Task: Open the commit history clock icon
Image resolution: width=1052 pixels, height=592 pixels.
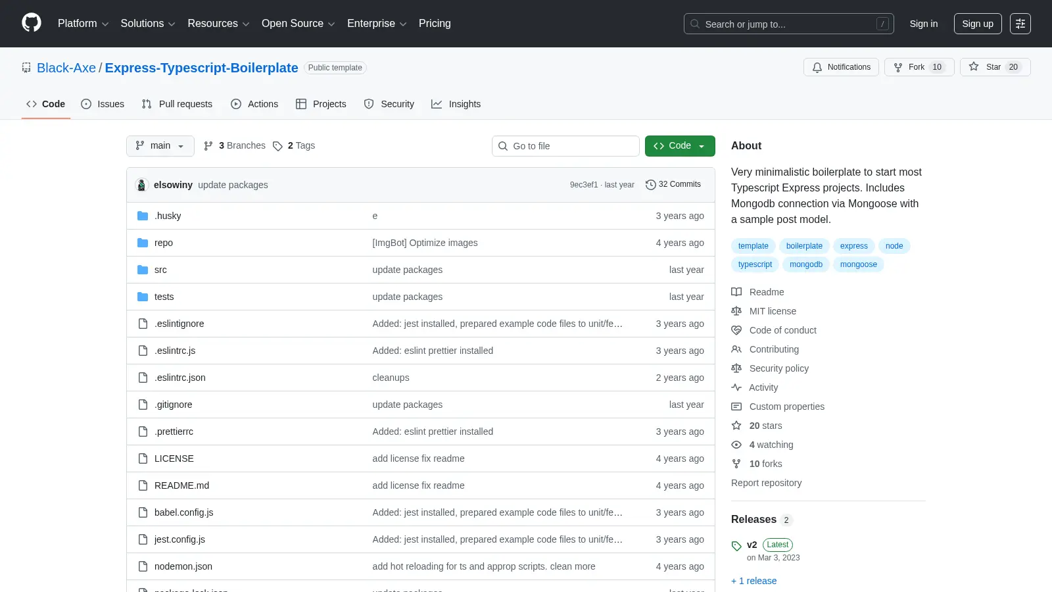Action: tap(651, 185)
